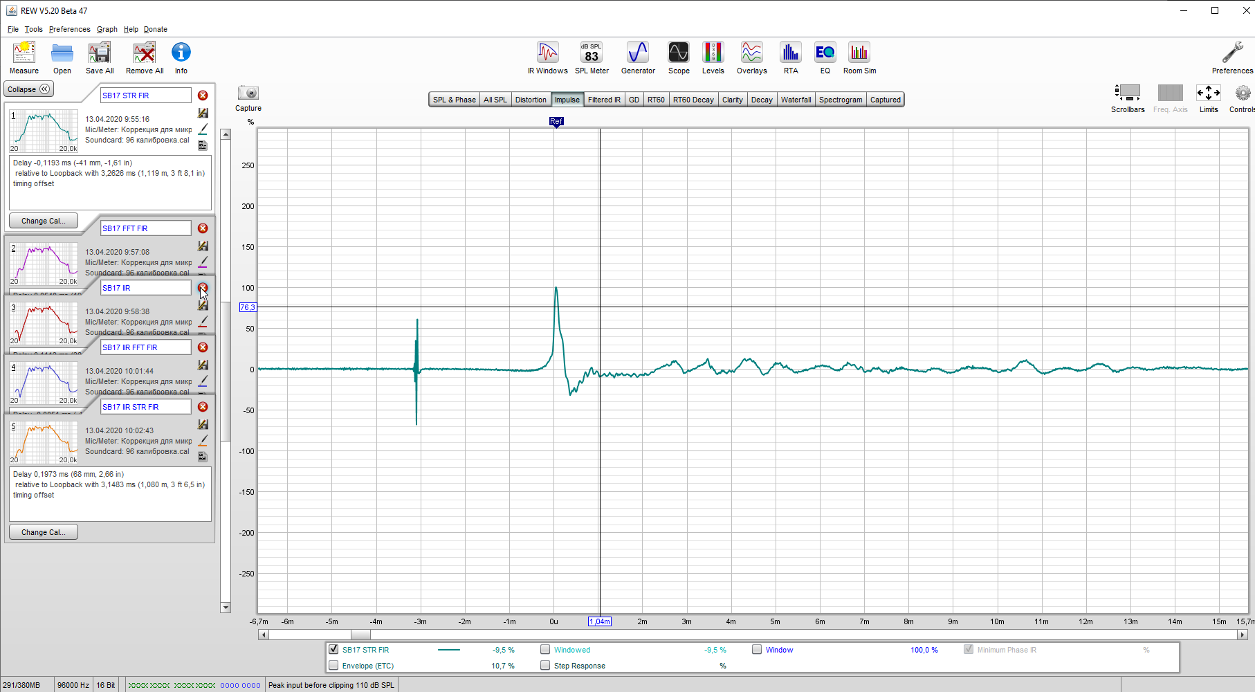The image size is (1255, 692).
Task: Open the Graph menu
Action: pyautogui.click(x=107, y=29)
